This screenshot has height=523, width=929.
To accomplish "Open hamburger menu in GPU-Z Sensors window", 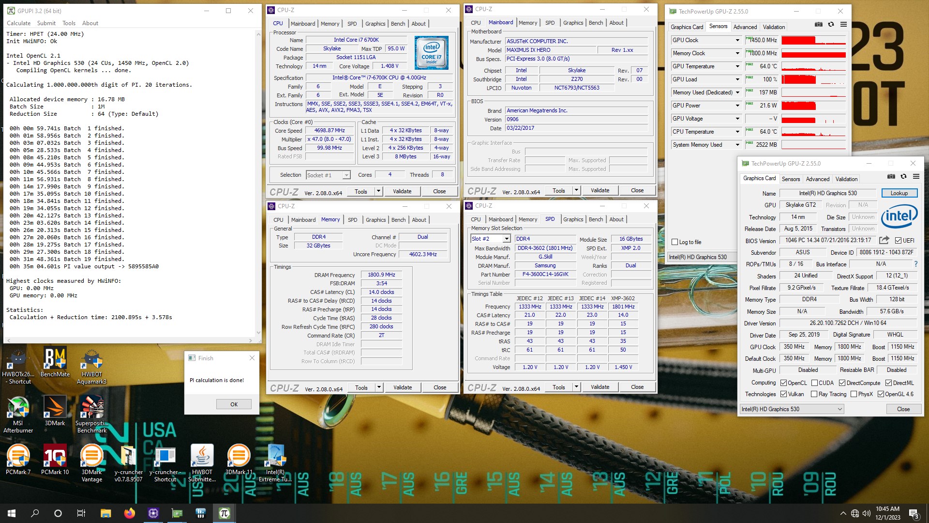I will point(843,24).
